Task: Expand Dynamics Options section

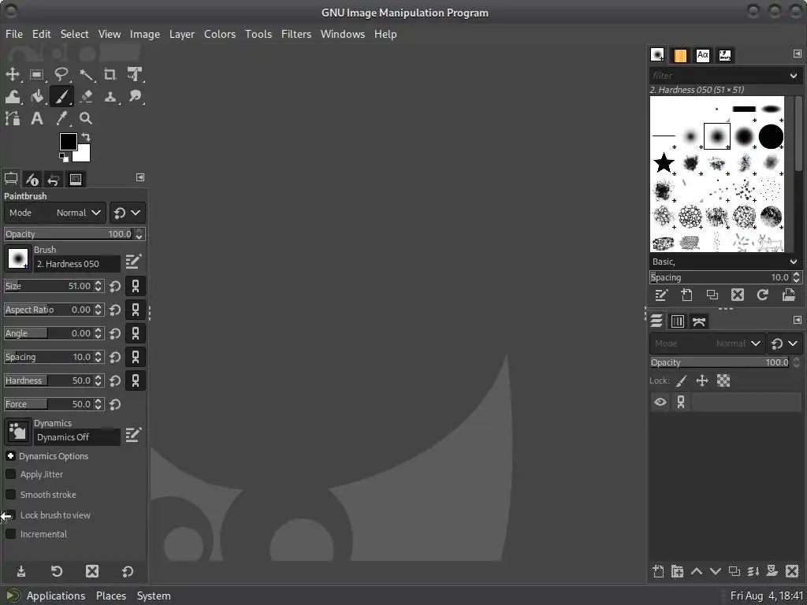Action: tap(10, 456)
